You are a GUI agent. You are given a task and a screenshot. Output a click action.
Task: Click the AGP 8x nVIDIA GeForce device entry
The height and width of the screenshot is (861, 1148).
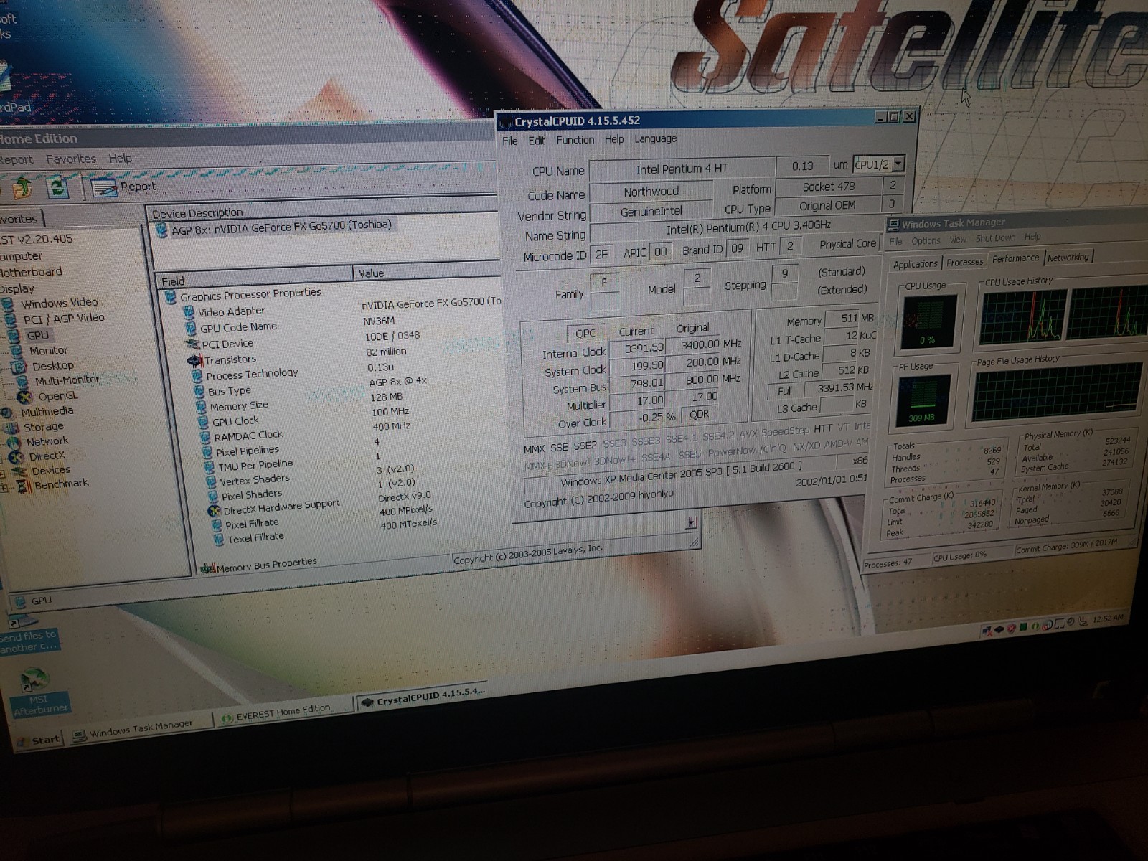281,227
